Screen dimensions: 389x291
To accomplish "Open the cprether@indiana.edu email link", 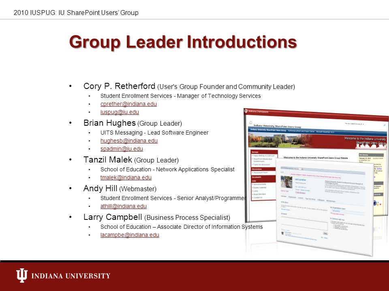I will pos(128,104).
